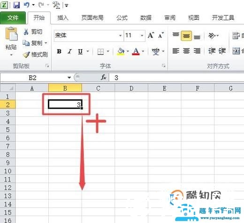Open the 视图 tab
Image resolution: width=244 pixels, height=223 pixels.
tap(193, 18)
